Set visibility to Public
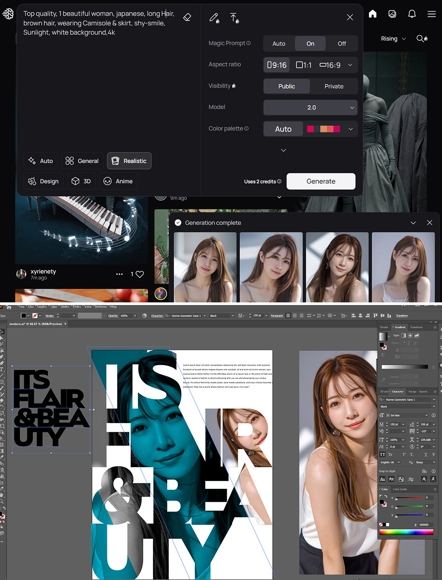This screenshot has width=442, height=580. 287,86
